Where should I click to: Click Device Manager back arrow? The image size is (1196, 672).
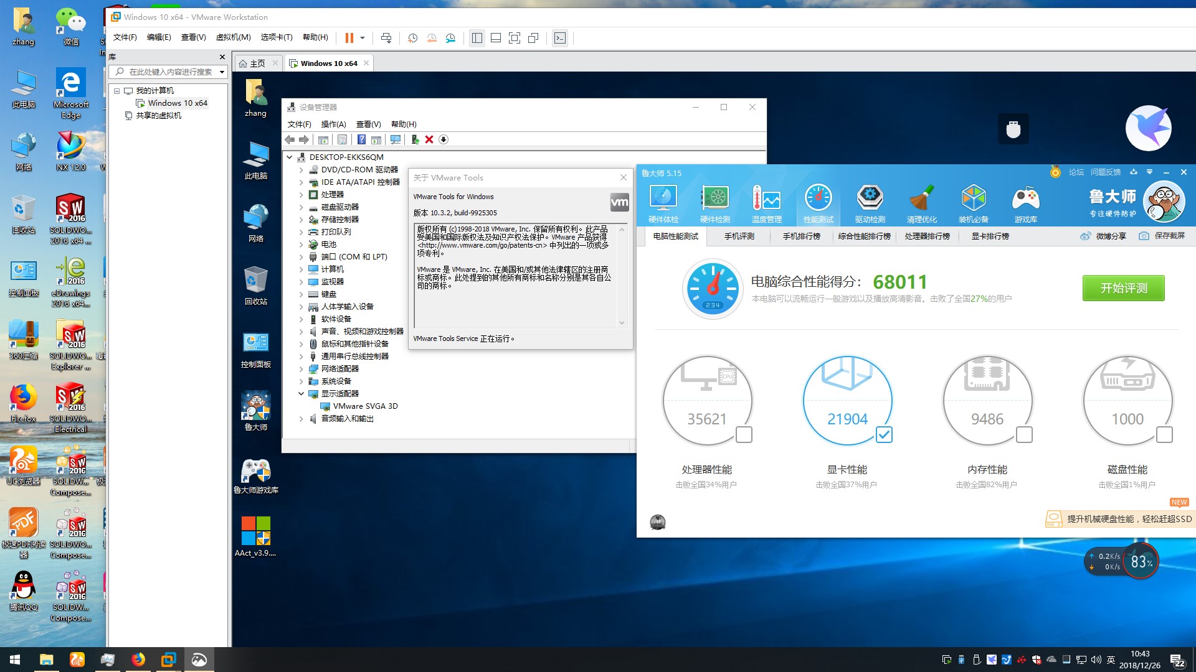[290, 139]
